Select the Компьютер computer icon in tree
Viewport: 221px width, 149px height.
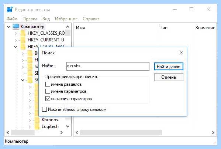pos(15,27)
